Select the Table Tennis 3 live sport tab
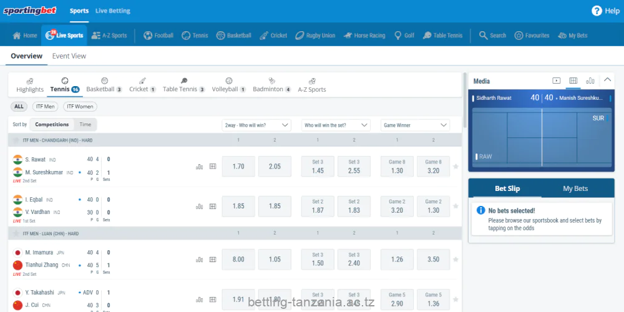 184,85
